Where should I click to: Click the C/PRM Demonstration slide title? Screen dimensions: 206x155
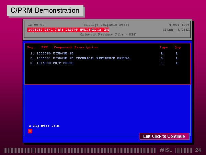45,10
